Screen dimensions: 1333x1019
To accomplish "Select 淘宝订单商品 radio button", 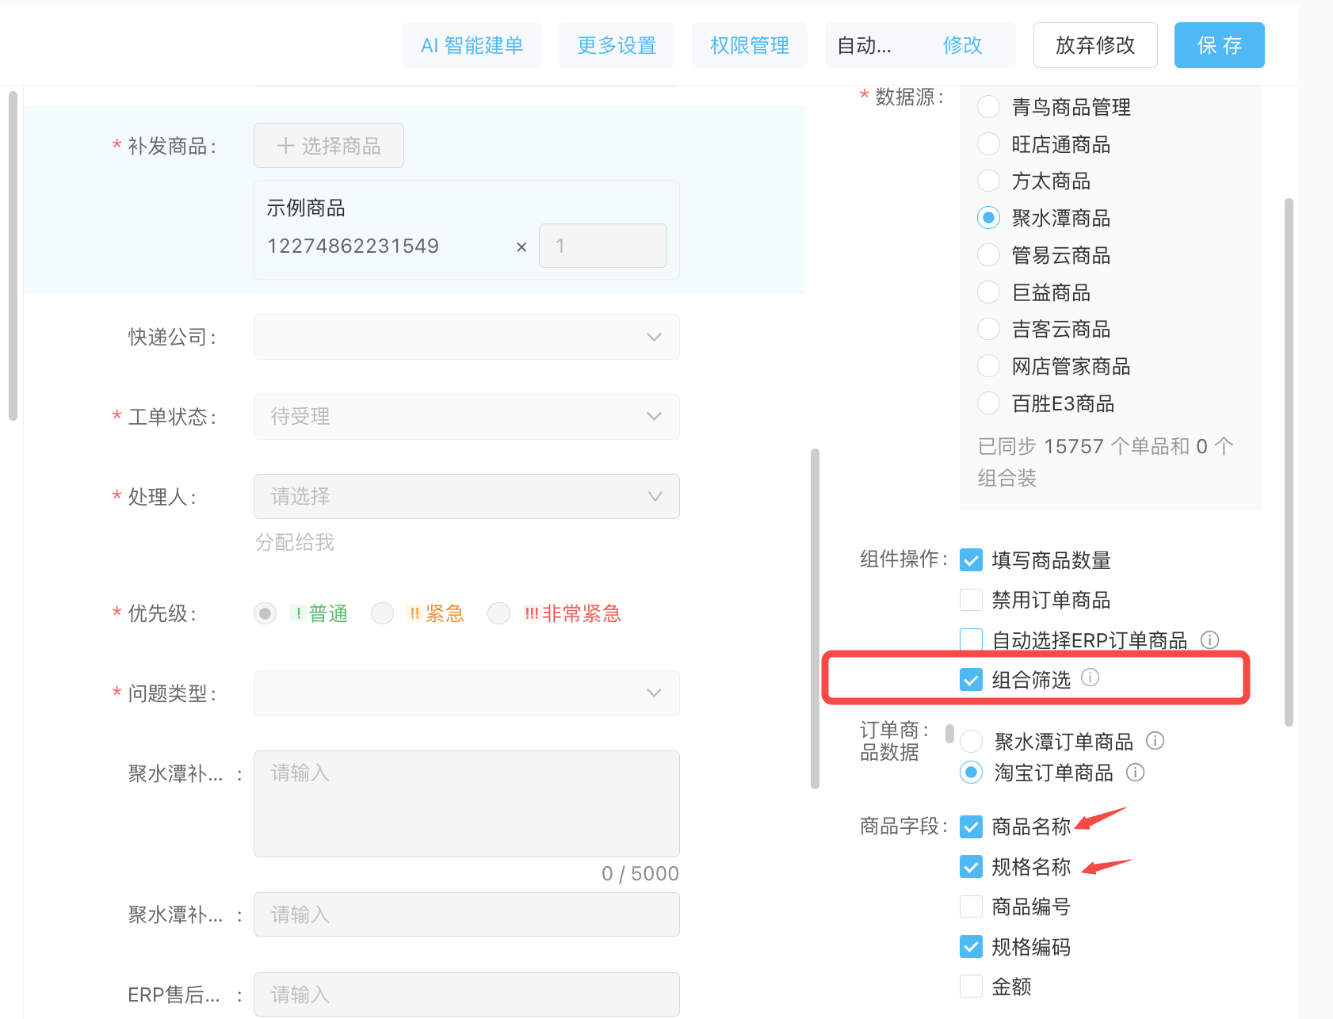I will coord(971,773).
